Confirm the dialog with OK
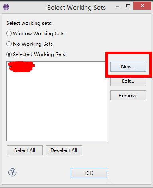This screenshot has width=153, height=188. [89, 173]
